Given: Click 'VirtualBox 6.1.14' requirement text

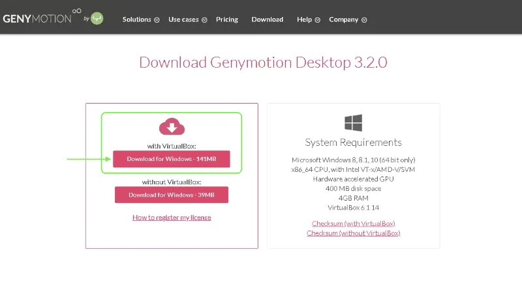Looking at the screenshot, I should coord(353,208).
